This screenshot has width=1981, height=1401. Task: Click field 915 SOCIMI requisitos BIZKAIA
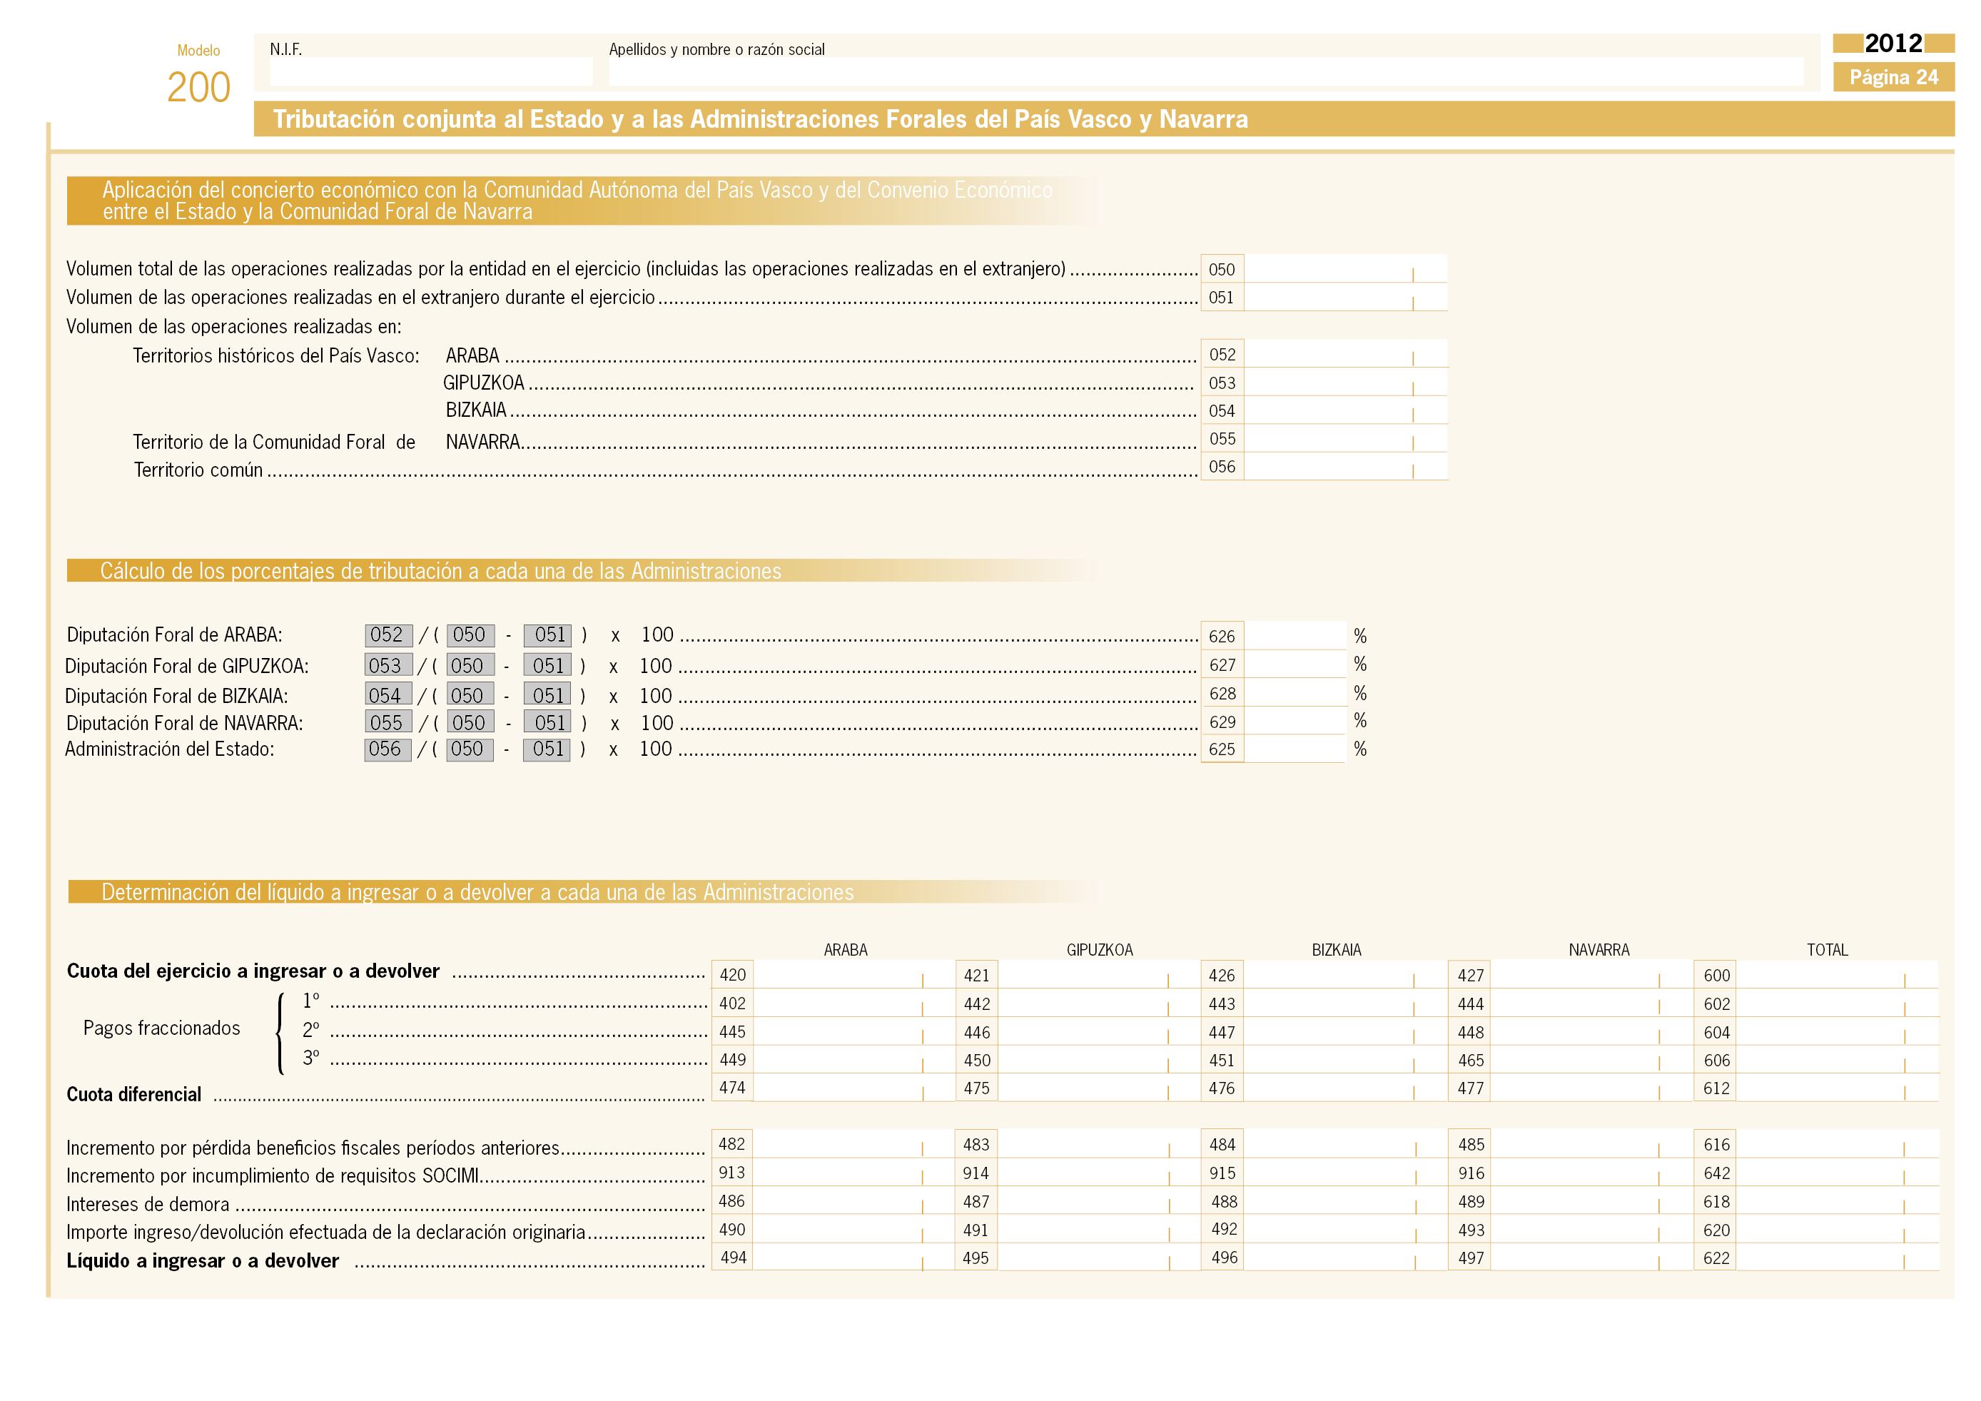(x=1344, y=1173)
